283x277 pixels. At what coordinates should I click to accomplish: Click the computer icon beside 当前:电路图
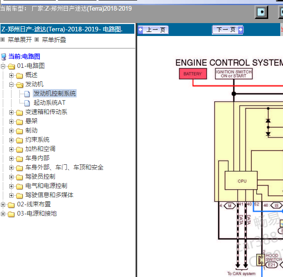[x=4, y=57]
